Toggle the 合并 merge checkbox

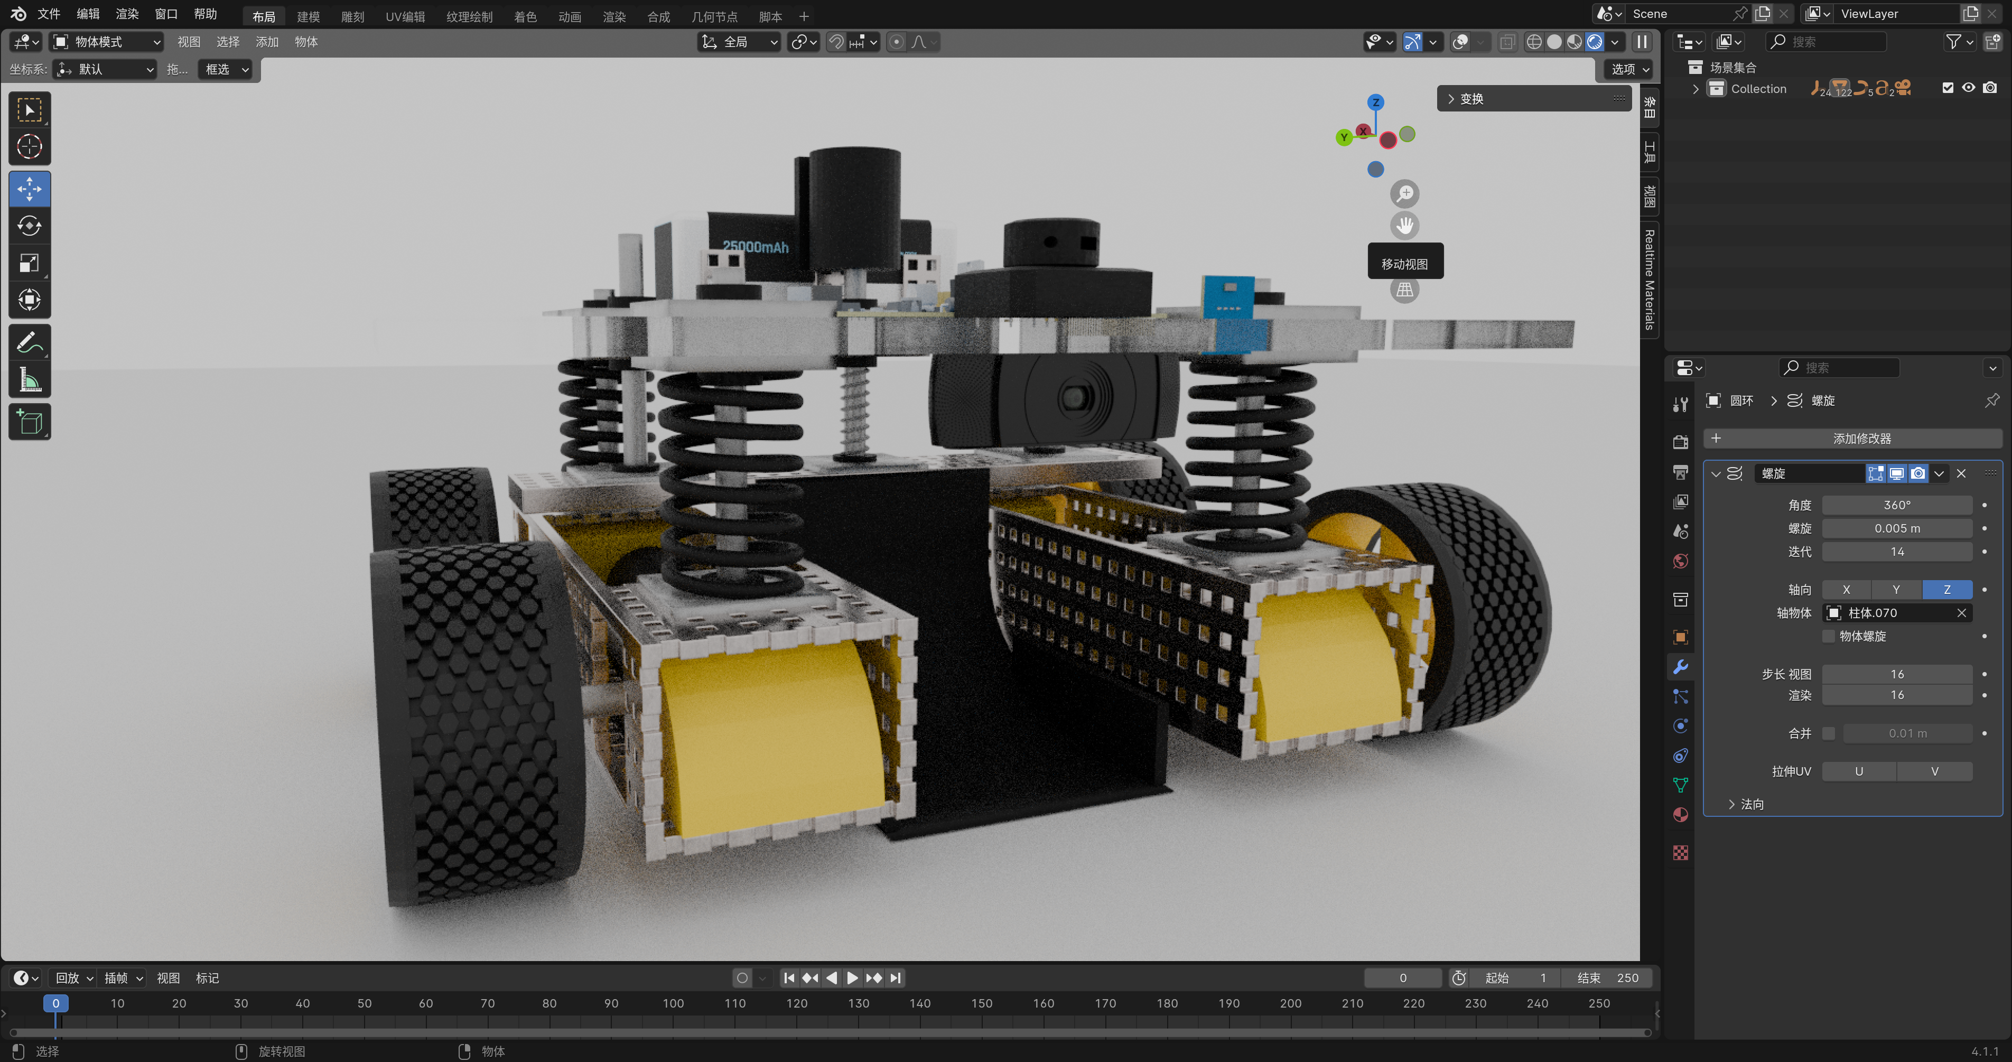pos(1829,733)
